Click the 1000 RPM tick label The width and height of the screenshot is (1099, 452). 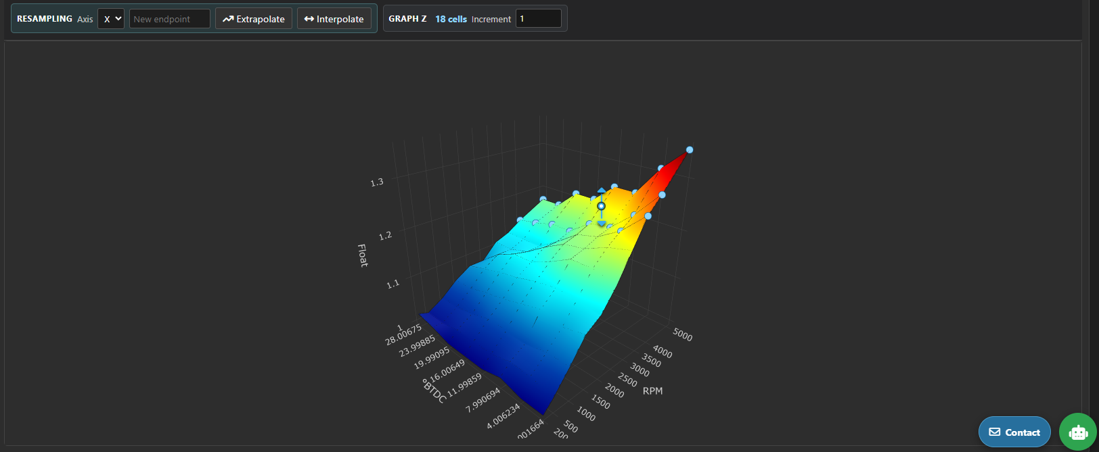[x=585, y=415]
